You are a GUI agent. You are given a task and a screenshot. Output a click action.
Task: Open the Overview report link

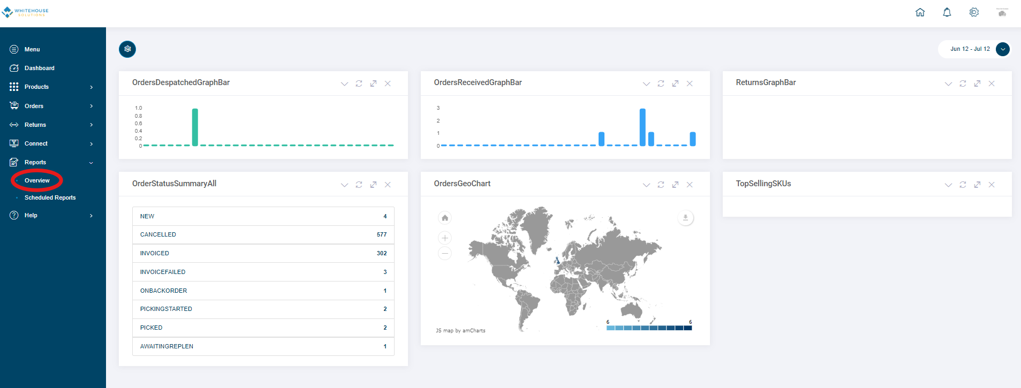pyautogui.click(x=37, y=180)
